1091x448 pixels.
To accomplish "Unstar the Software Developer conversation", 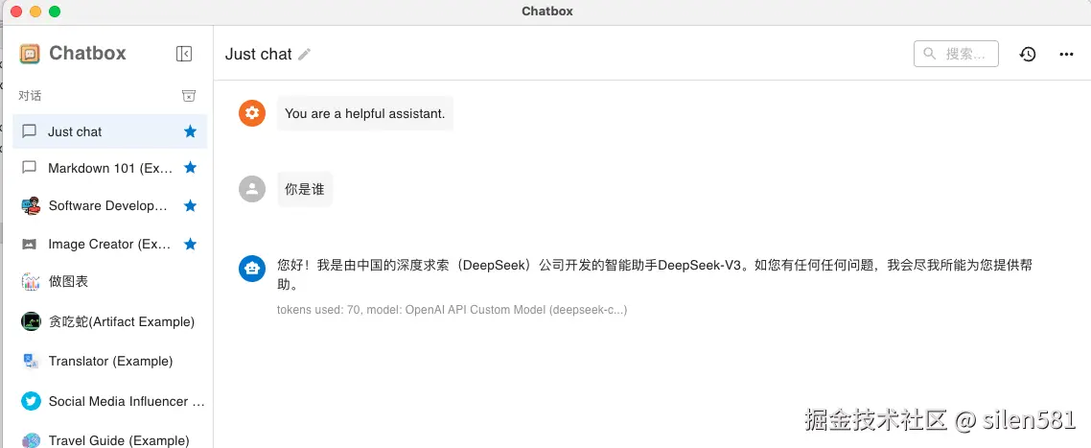I will pos(190,205).
